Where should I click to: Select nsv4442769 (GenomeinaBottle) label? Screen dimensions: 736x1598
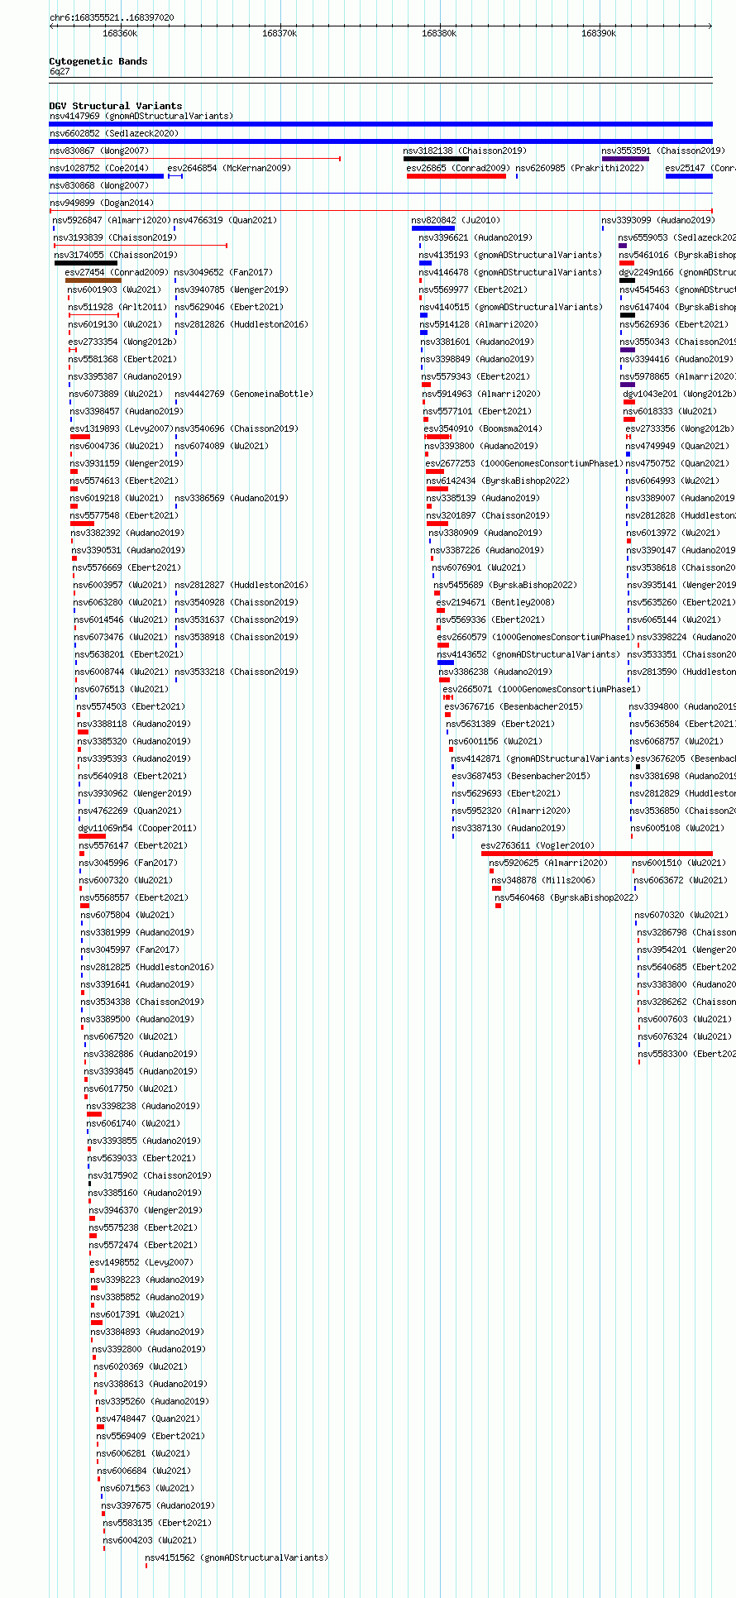coord(244,394)
